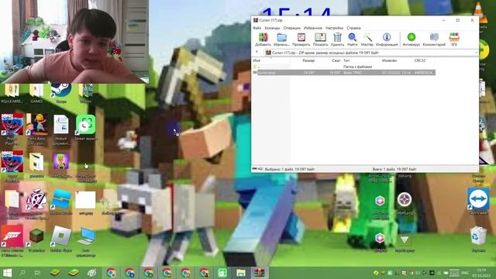Open the Мастер (Wizard) wand icon
The height and width of the screenshot is (279, 496).
tap(367, 40)
